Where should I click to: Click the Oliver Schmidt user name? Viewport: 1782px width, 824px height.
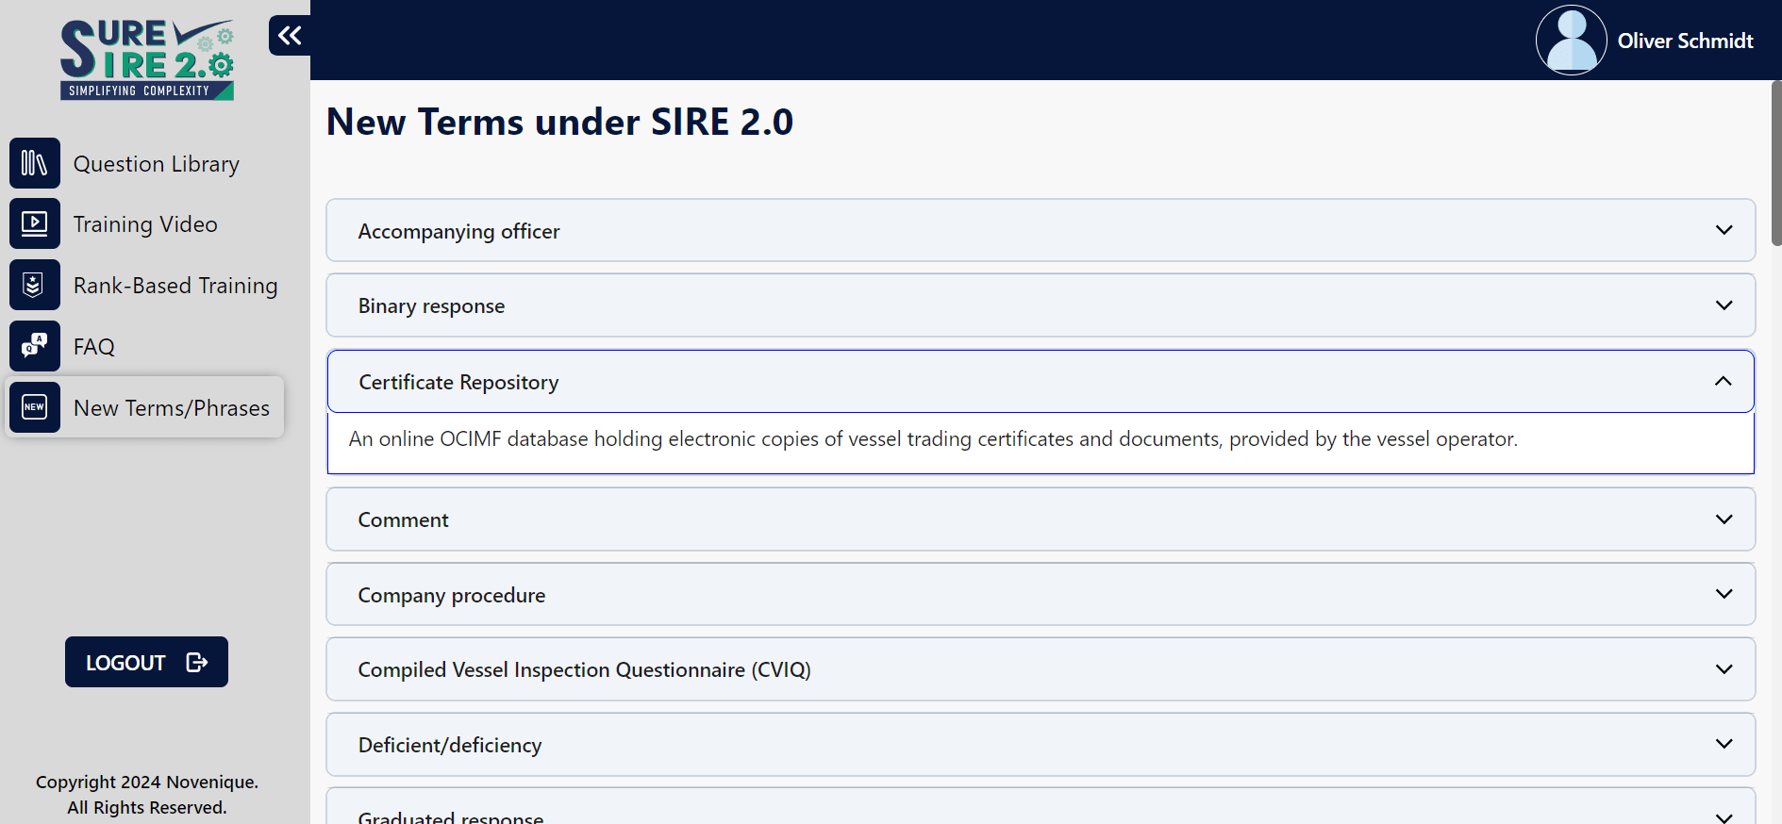point(1685,41)
